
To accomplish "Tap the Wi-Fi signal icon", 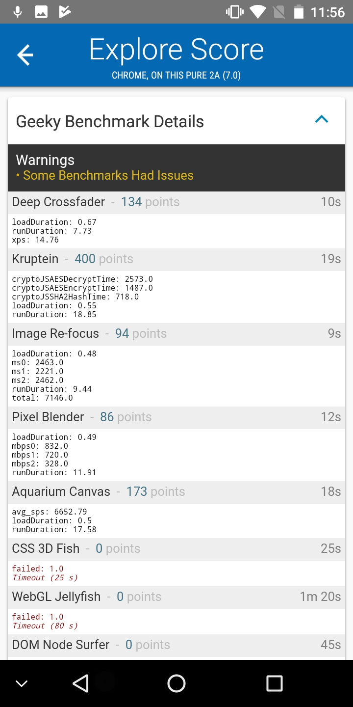I will (258, 12).
